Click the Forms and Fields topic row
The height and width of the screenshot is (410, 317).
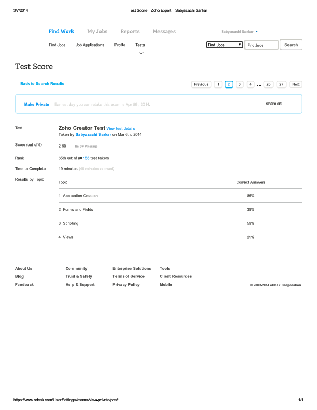click(180, 209)
